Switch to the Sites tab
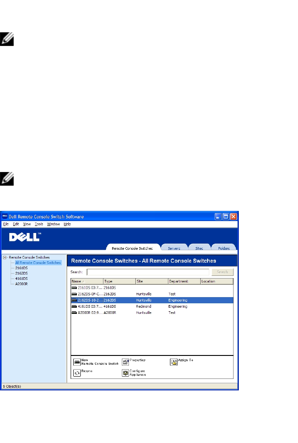The height and width of the screenshot is (443, 298). pos(199,248)
